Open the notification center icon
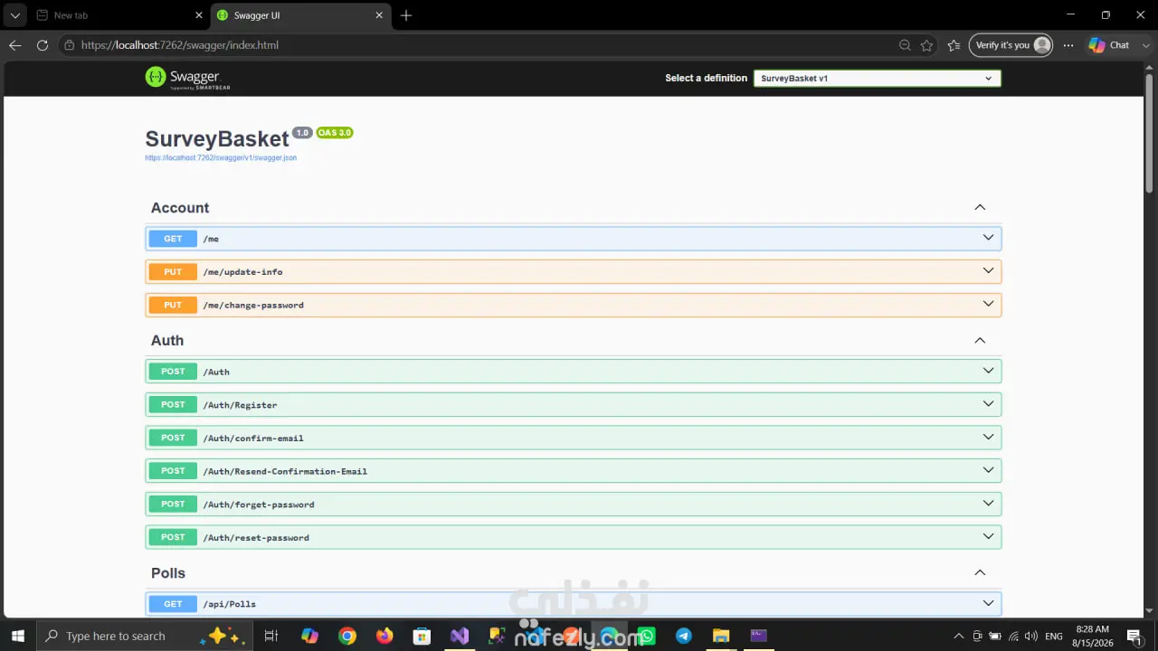 point(1134,636)
